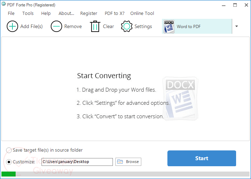Start the conversion with the Start button
251x179 pixels.
[202, 158]
